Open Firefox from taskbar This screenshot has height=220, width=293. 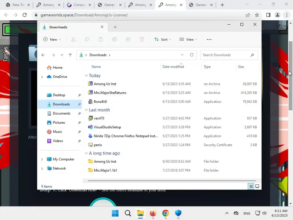point(153,213)
